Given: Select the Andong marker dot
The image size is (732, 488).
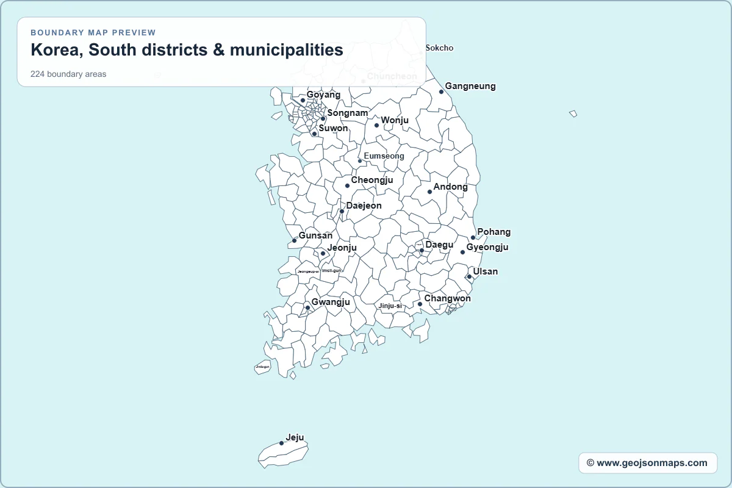Looking at the screenshot, I should click(x=429, y=192).
